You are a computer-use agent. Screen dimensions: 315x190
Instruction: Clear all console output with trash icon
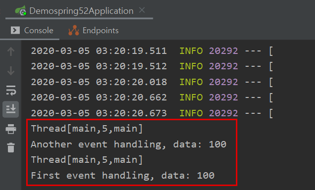point(11,148)
